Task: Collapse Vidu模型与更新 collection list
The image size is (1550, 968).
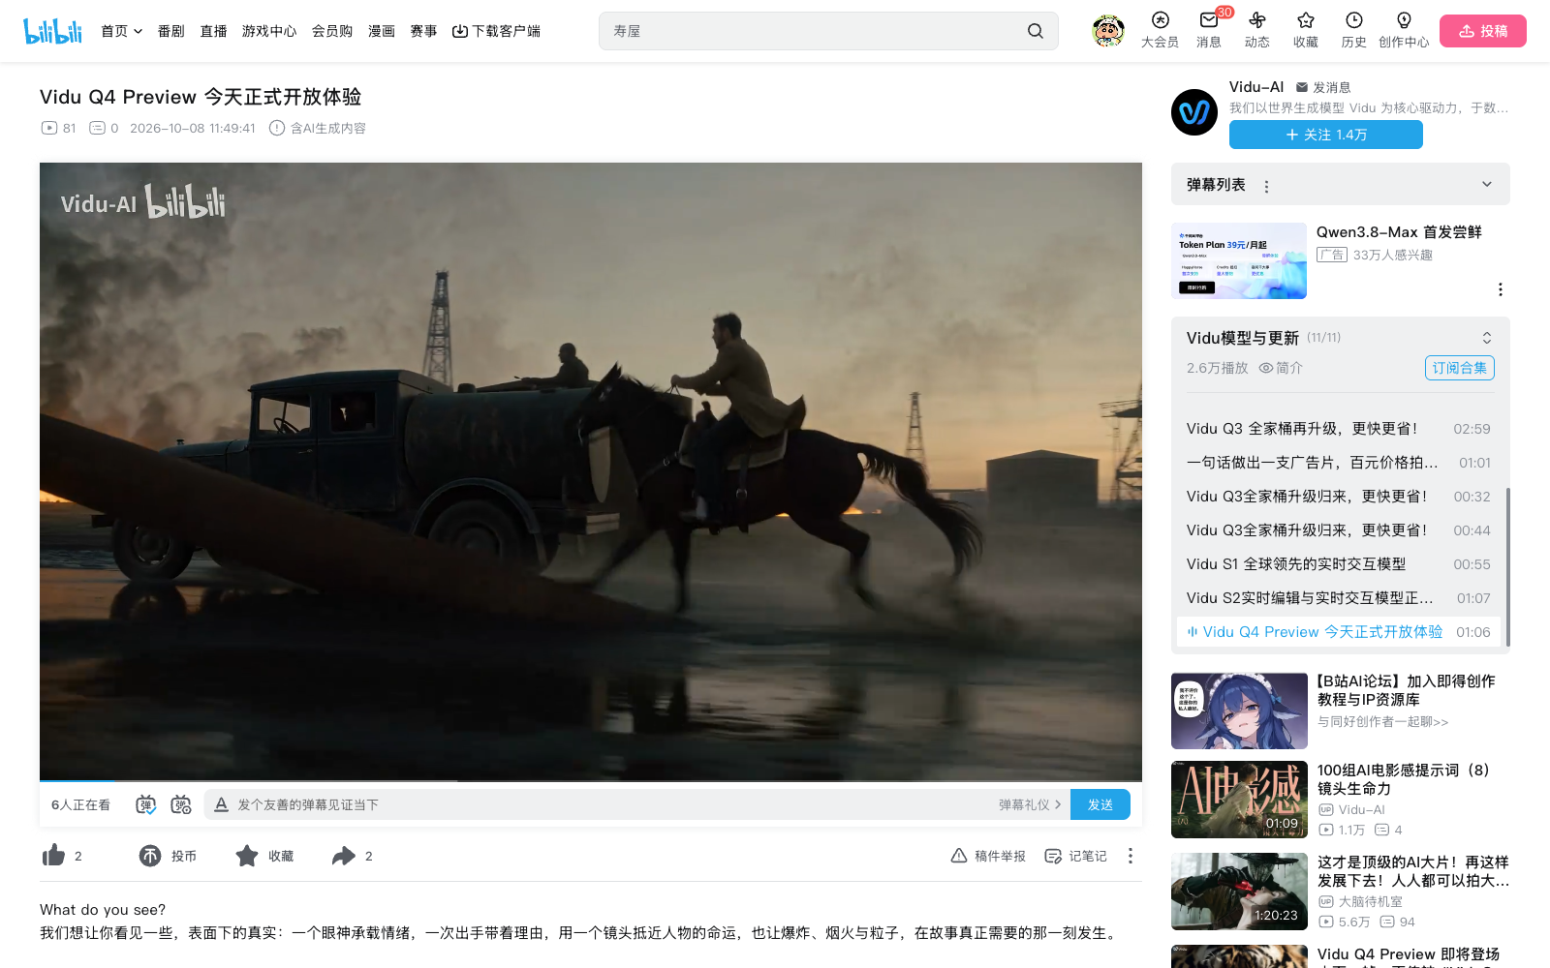Action: (1487, 338)
